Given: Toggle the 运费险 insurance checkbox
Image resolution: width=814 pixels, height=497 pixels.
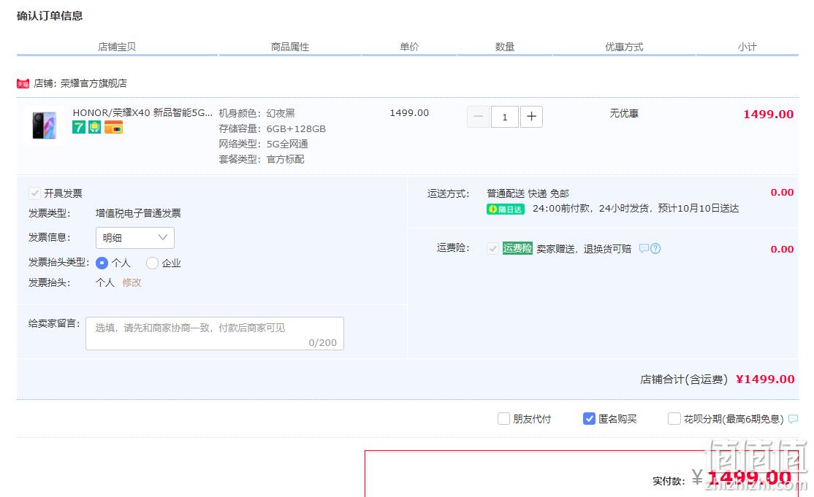Looking at the screenshot, I should pos(492,248).
